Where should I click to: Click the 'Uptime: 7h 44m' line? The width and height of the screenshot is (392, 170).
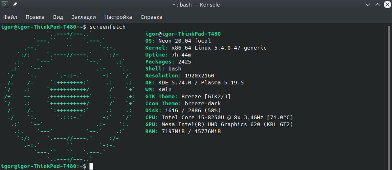click(x=168, y=54)
